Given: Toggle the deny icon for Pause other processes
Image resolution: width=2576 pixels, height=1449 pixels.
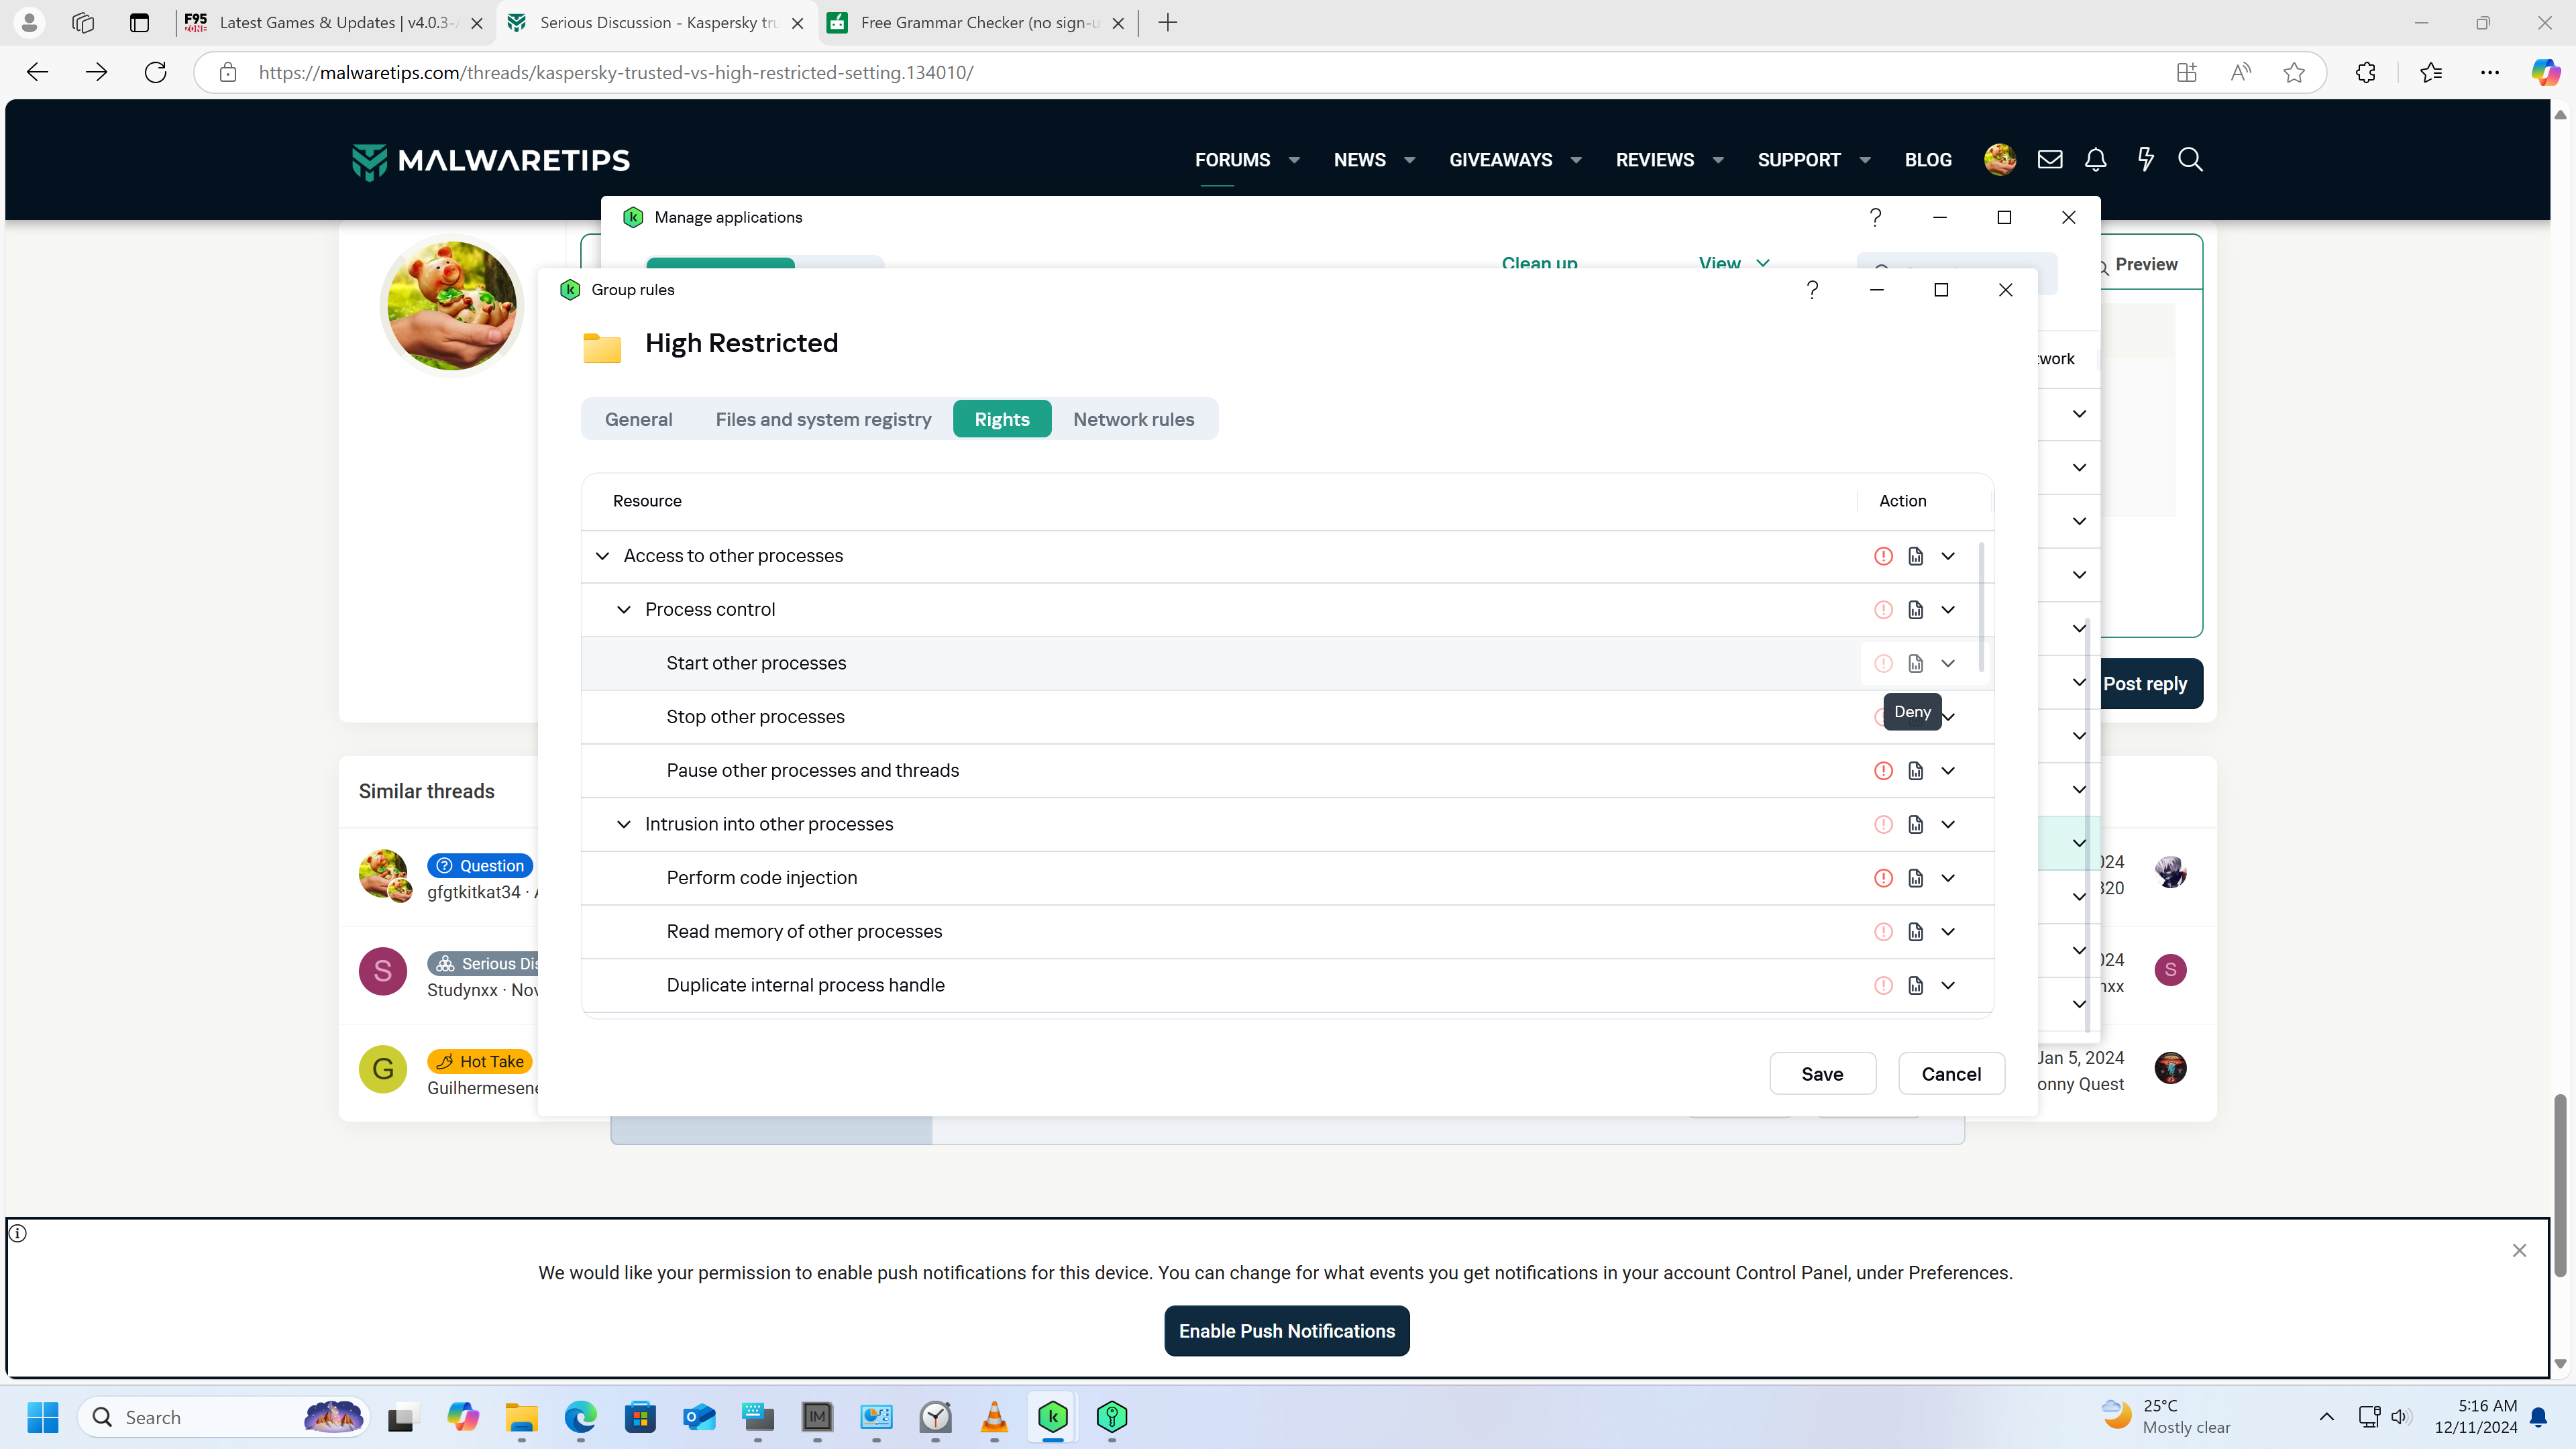Looking at the screenshot, I should pos(1883,771).
